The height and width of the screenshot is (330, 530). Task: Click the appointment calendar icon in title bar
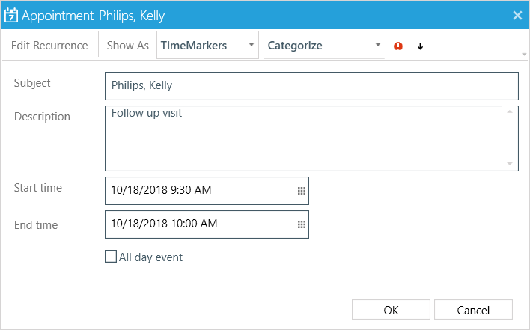pos(10,15)
